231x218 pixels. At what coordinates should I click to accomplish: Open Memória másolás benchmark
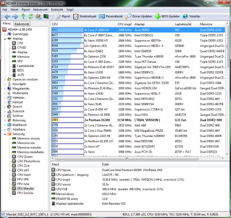(27, 147)
